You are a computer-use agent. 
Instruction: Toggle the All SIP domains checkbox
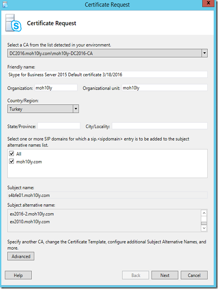pos(12,153)
